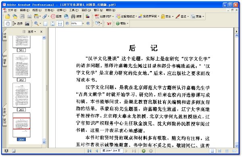
Task: Enable Facing pages layout in status bar
Action: click(234, 151)
